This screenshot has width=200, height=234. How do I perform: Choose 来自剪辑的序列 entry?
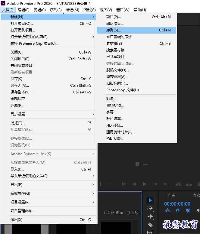136,37
